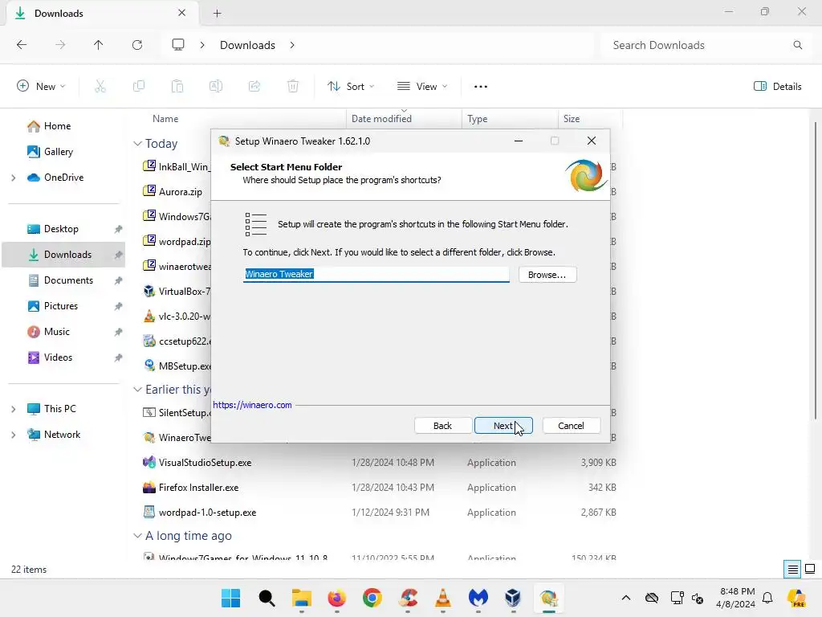Image resolution: width=822 pixels, height=617 pixels.
Task: Open File Explorer from taskbar
Action: [x=302, y=598]
